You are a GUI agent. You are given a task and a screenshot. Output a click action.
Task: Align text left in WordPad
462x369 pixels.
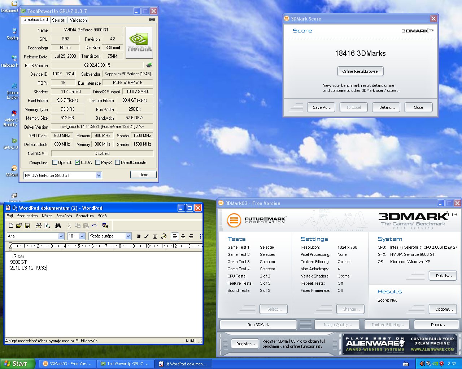click(175, 236)
